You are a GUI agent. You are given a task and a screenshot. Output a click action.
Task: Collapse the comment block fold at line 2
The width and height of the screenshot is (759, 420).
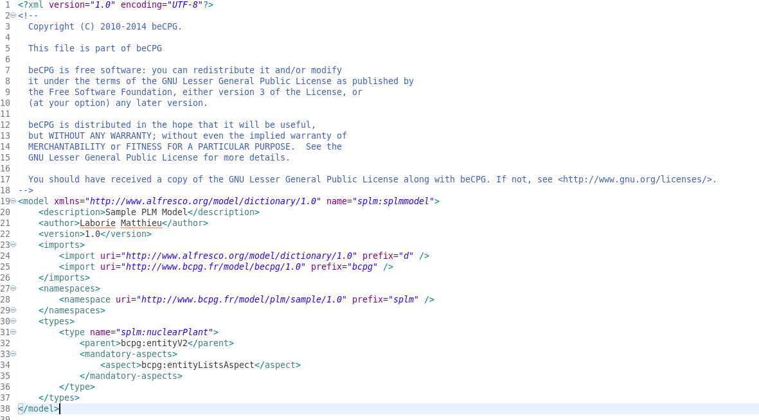[13, 15]
